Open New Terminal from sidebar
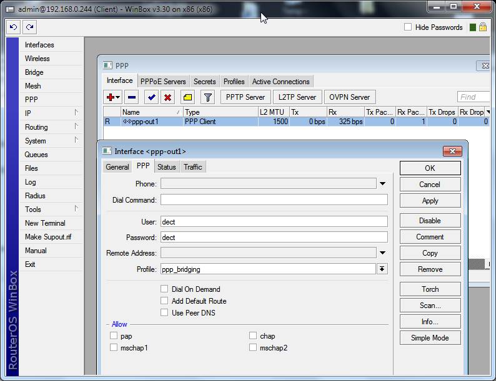The height and width of the screenshot is (381, 496). (x=51, y=223)
